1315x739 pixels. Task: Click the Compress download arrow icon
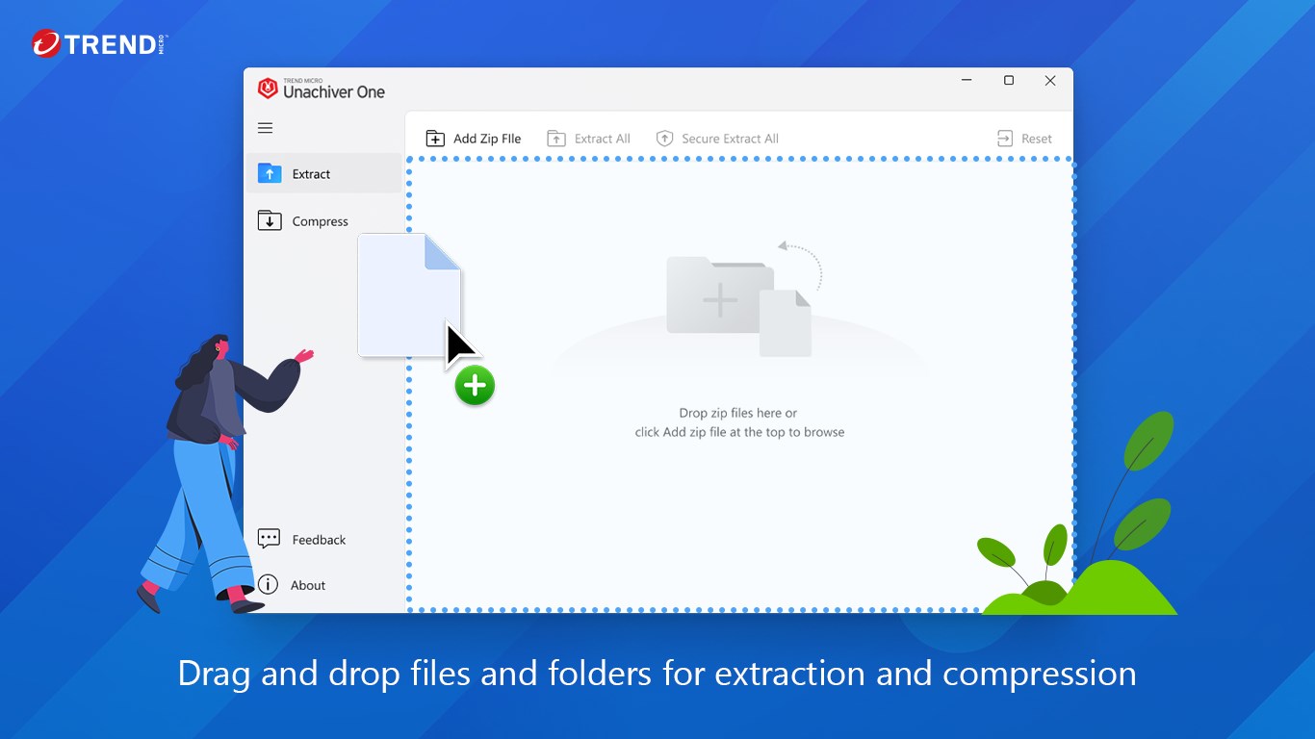pos(270,221)
